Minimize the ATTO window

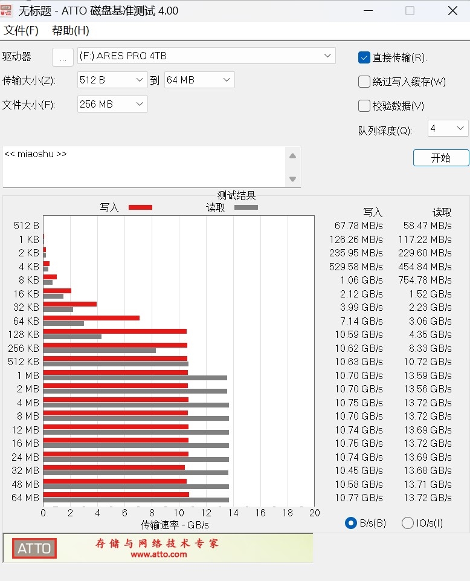point(368,11)
